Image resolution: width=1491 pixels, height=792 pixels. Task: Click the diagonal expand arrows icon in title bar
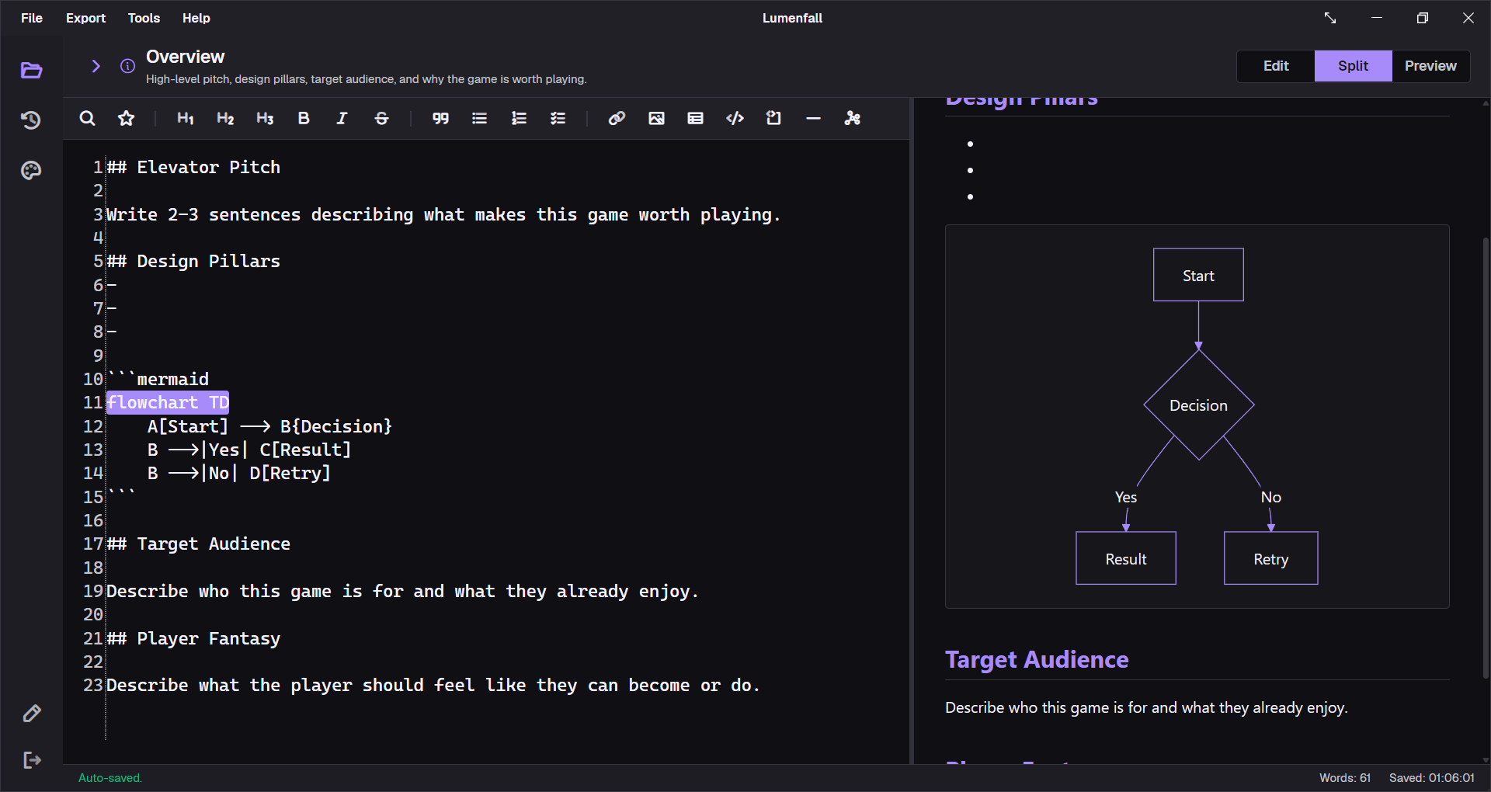click(1330, 18)
